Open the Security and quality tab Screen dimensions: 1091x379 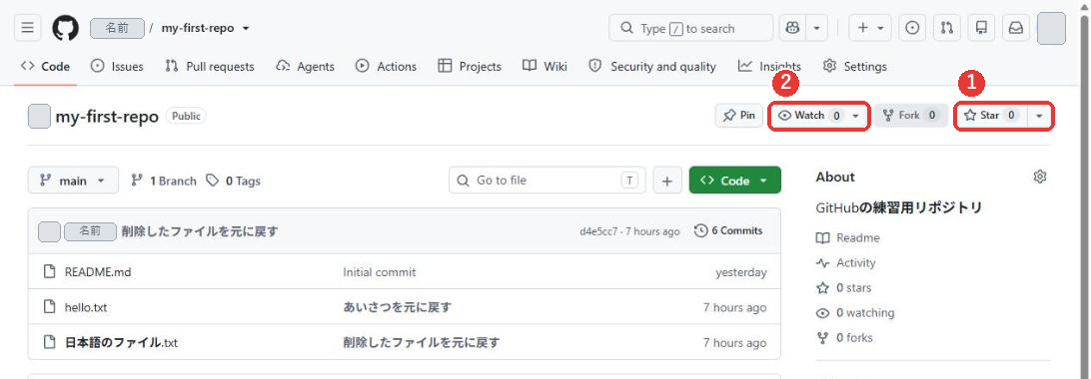click(x=652, y=67)
